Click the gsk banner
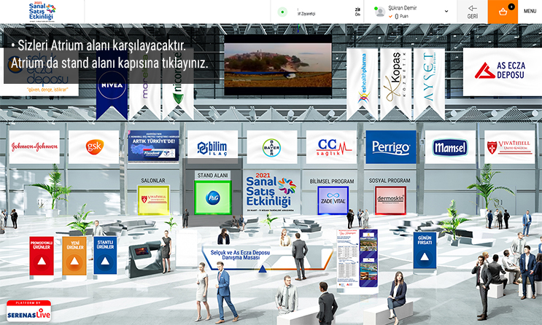Image resolution: width=542 pixels, height=325 pixels. point(94,146)
